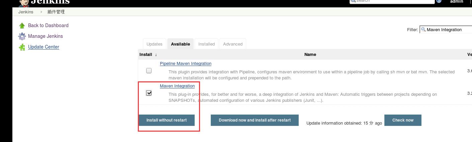Click the Jenkins breadcrumb item

pyautogui.click(x=26, y=12)
